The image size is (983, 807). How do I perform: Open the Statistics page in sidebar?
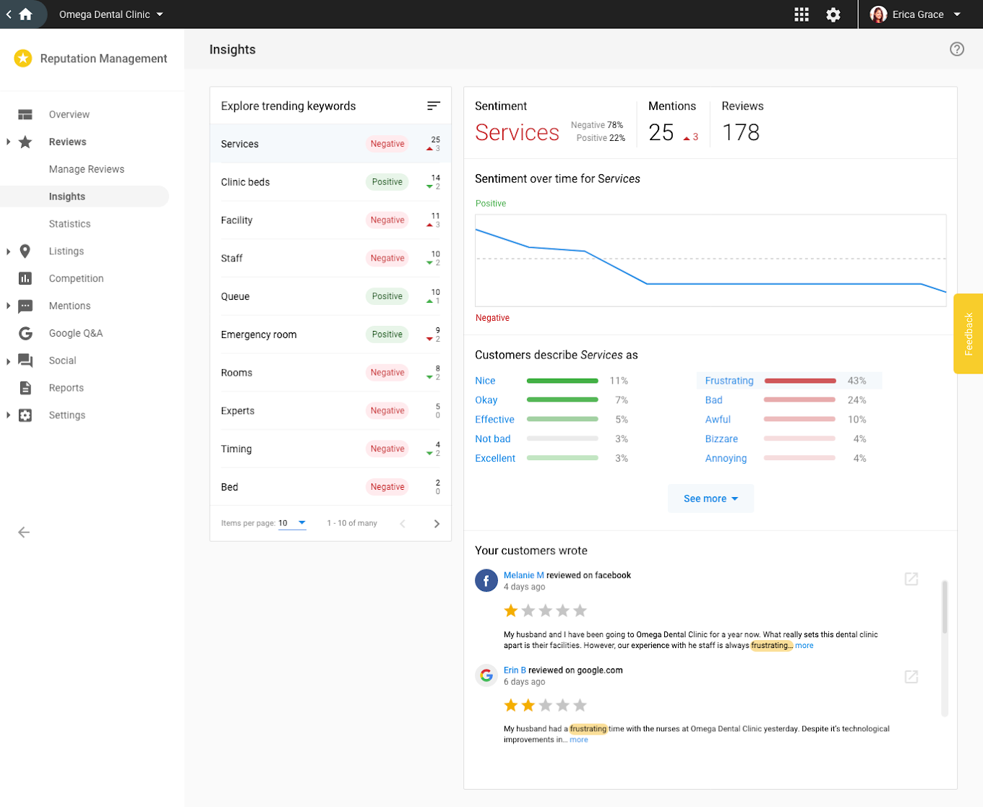(x=69, y=224)
